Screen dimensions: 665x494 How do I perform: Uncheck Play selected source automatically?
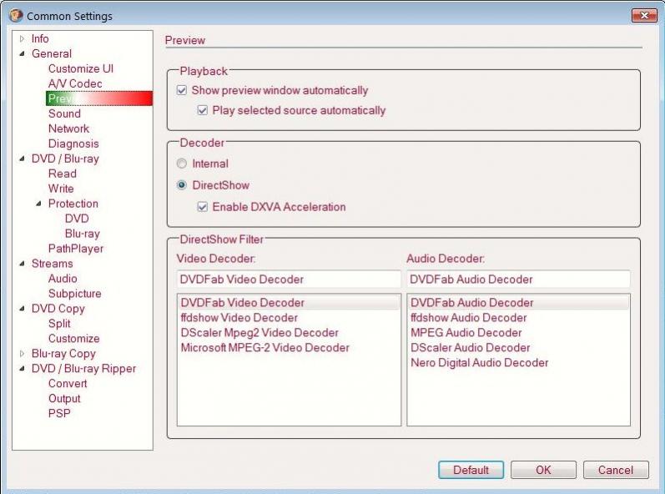point(202,110)
